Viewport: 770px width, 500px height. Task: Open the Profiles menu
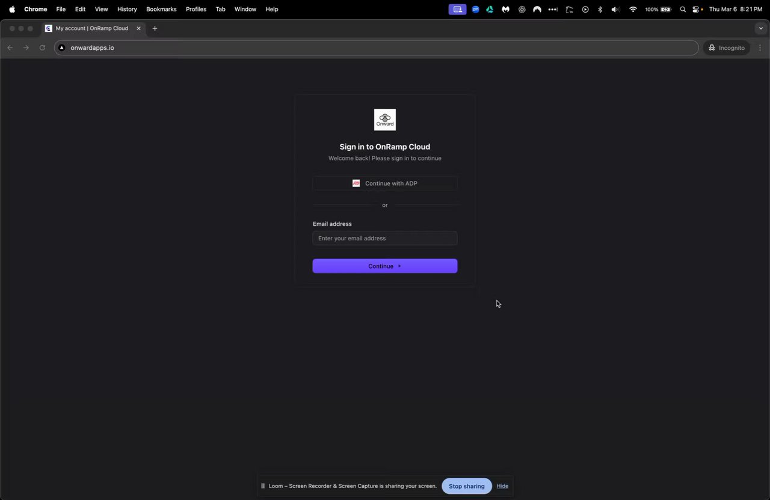click(x=196, y=9)
